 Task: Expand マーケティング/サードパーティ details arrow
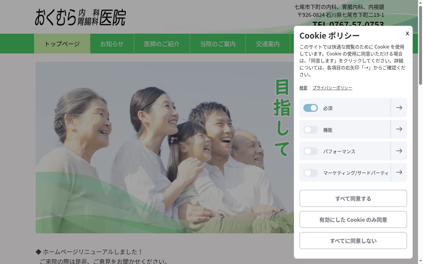pyautogui.click(x=399, y=173)
